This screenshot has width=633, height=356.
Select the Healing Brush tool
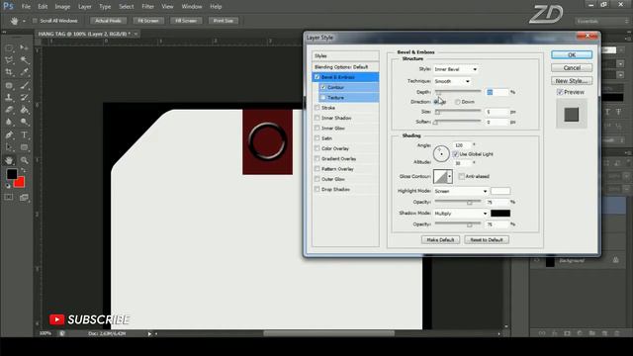pos(9,85)
